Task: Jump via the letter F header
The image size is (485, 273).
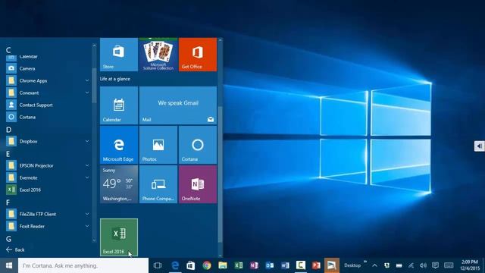Action: click(8, 202)
